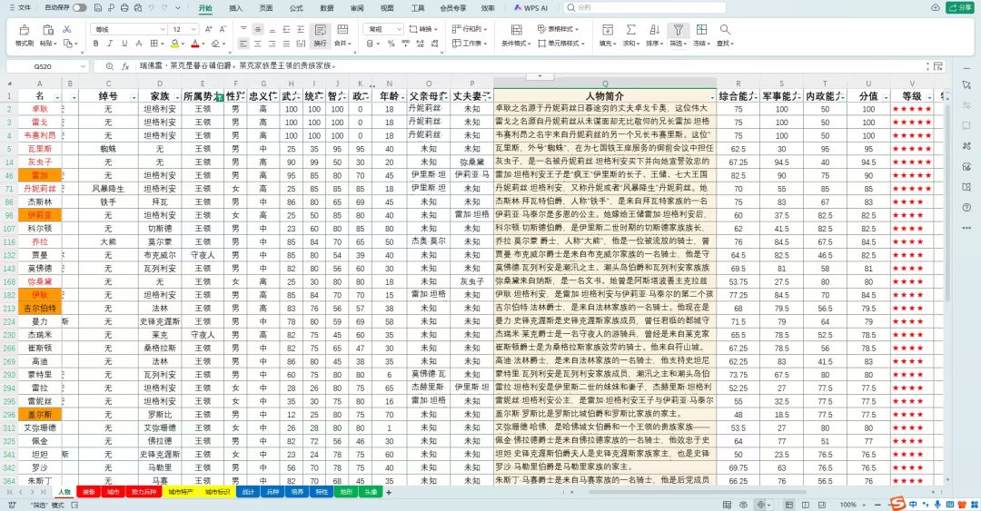Viewport: 981px width, 511px height.
Task: Click the Undo arrow icon
Action: point(152,8)
